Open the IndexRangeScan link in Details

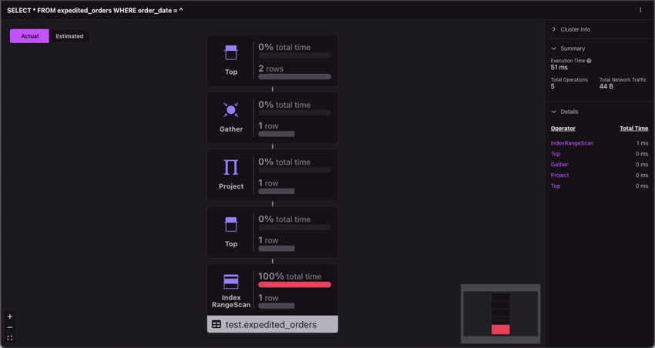[572, 143]
